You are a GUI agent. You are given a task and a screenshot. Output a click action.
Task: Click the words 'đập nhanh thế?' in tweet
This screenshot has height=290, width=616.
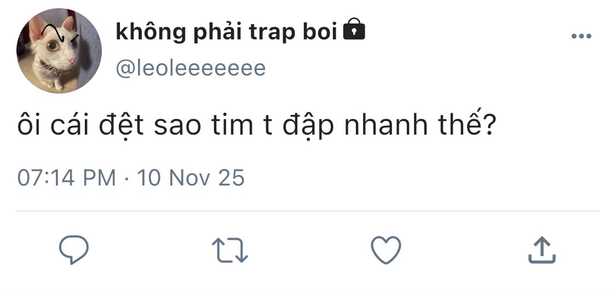click(388, 125)
